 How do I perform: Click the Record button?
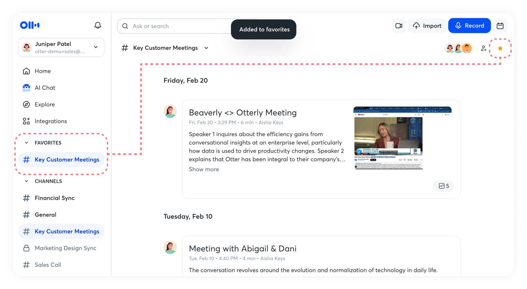tap(469, 26)
